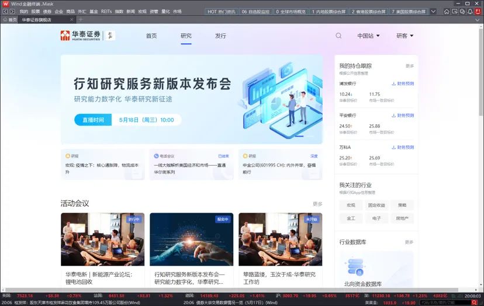Select the 策略 industry tag
Viewport: 484px width, 306px height.
coord(402,205)
